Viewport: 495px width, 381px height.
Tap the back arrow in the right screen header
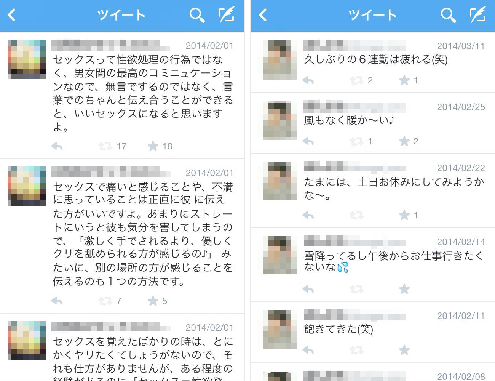[263, 15]
